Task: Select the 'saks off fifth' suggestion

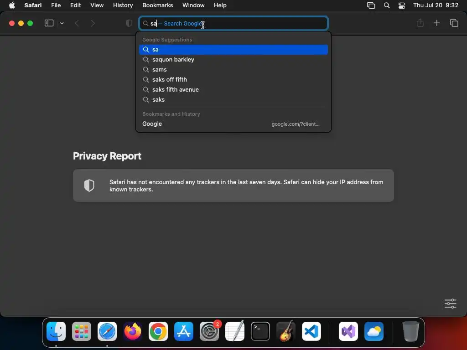Action: pyautogui.click(x=233, y=80)
